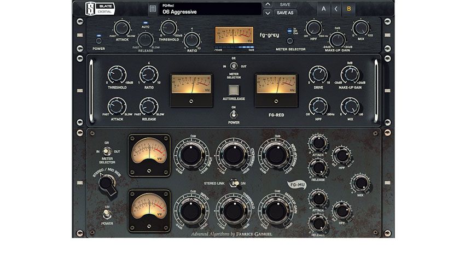
Task: Click the FG-Grey Mix knob
Action: point(361,28)
